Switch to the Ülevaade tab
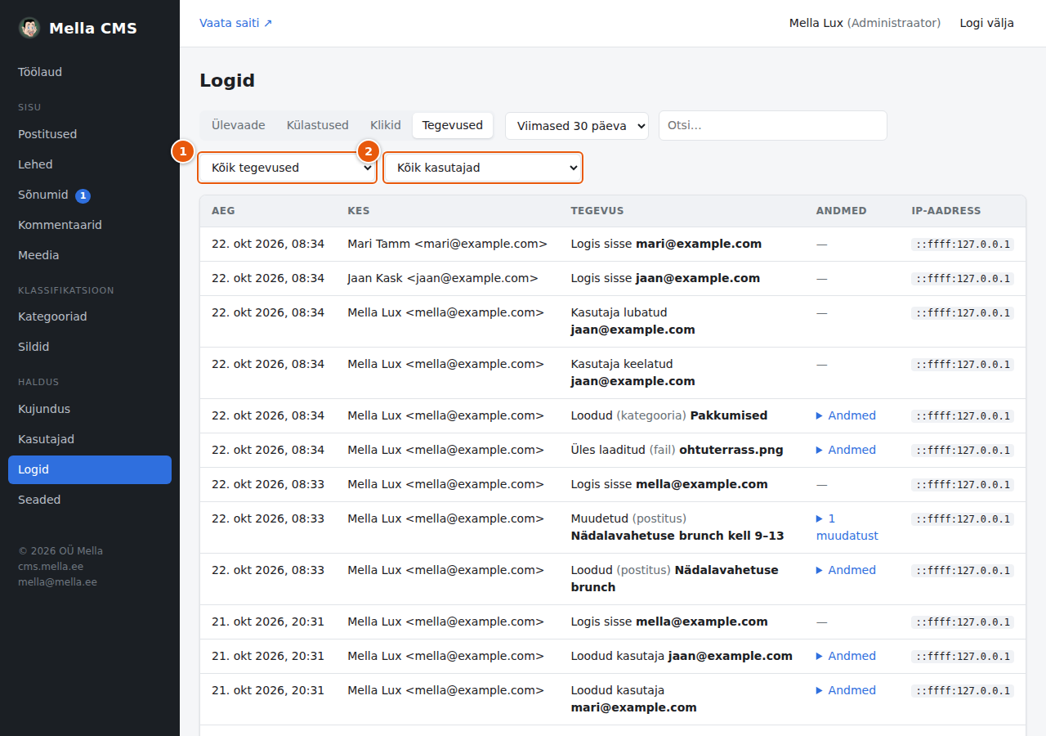Image resolution: width=1046 pixels, height=736 pixels. pos(239,125)
